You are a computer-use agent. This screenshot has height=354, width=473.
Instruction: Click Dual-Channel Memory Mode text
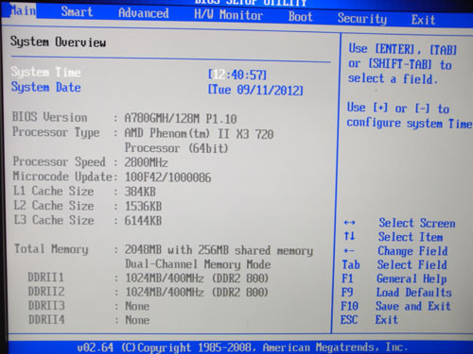point(198,264)
